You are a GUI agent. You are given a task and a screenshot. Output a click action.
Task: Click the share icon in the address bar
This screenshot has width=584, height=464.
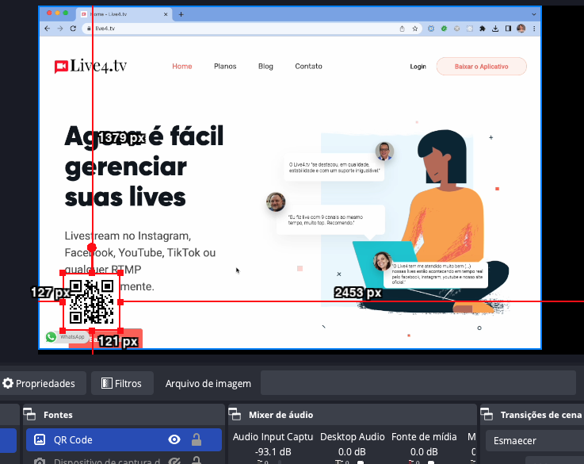(403, 29)
